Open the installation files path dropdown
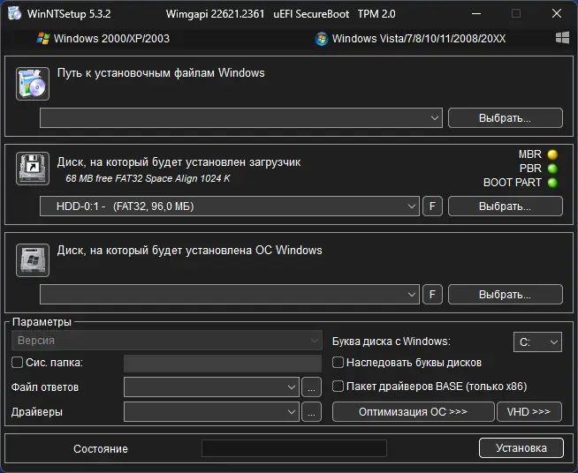Viewport: 578px width, 473px height. [x=241, y=117]
